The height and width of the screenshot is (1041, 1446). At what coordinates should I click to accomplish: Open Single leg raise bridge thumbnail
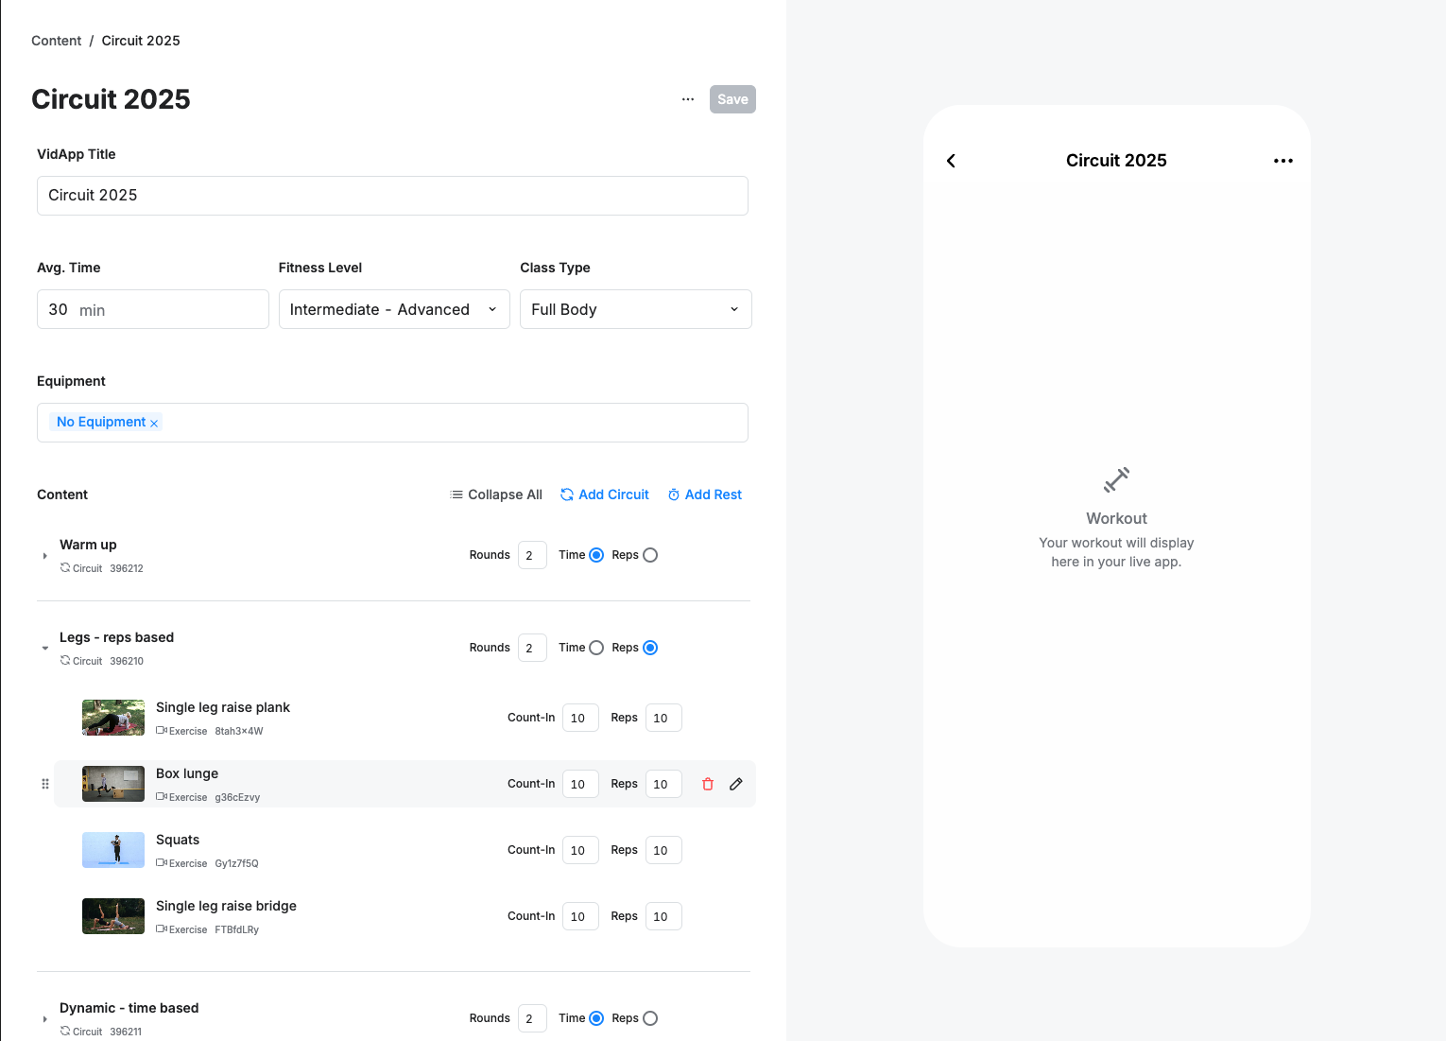113,916
